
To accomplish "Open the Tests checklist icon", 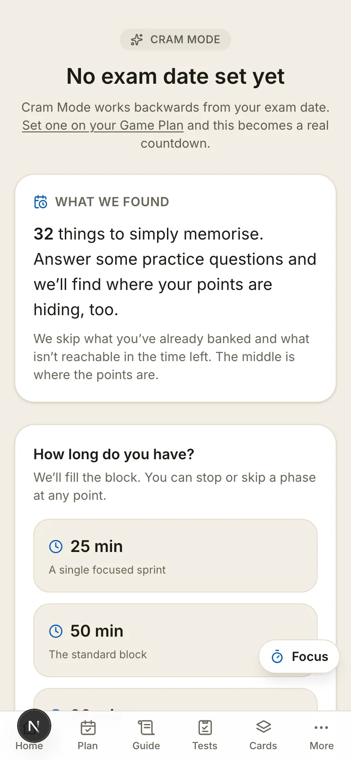I will point(205,727).
